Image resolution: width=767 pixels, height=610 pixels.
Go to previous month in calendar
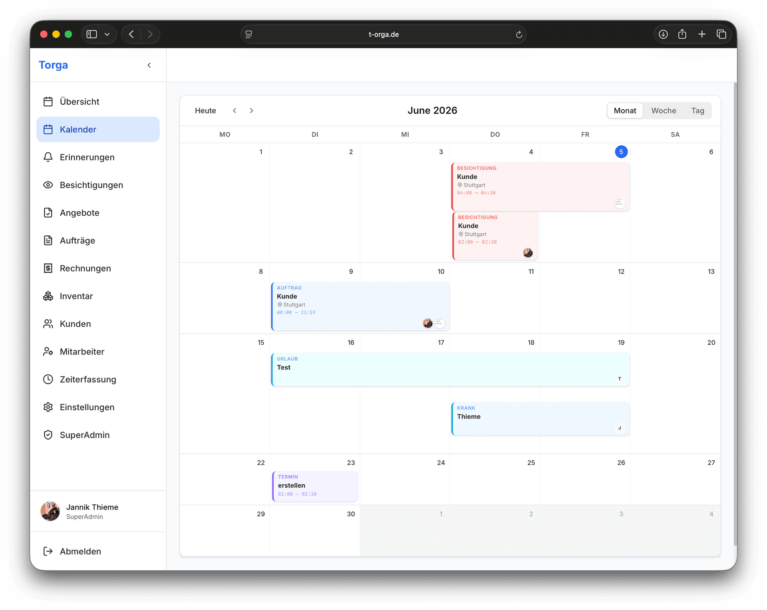[234, 111]
